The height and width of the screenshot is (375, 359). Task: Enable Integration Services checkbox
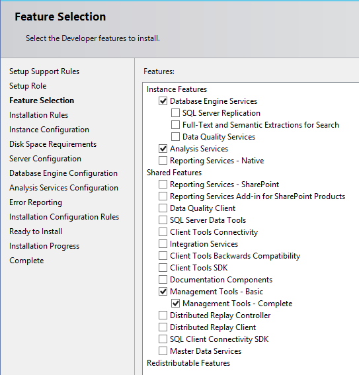point(163,244)
